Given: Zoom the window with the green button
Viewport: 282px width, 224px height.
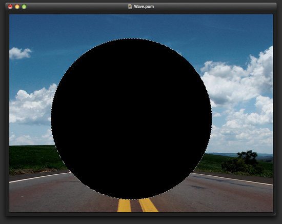Looking at the screenshot, I should pos(24,7).
